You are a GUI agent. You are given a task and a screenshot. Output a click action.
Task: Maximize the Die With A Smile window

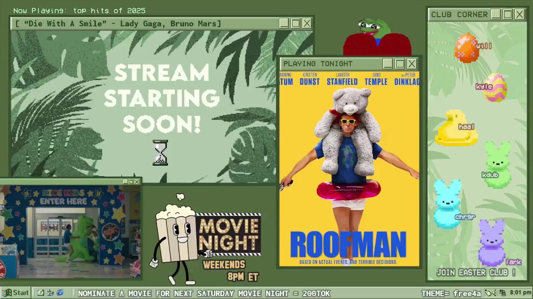click(295, 24)
